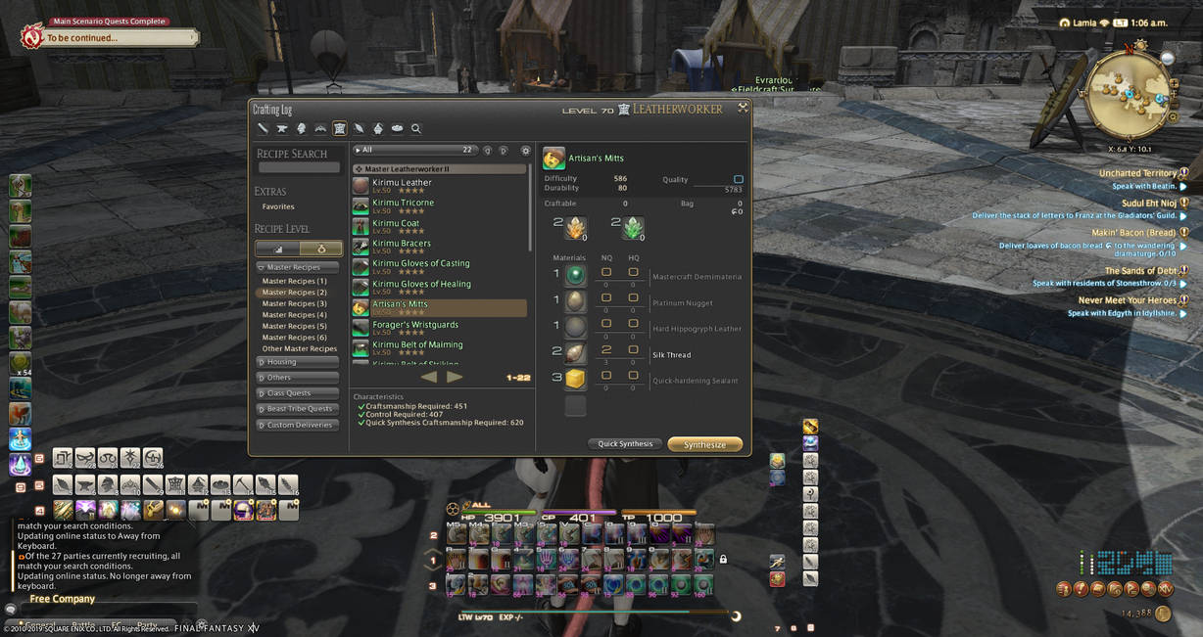
Task: Select Master Recipes (1)
Action: tap(294, 281)
